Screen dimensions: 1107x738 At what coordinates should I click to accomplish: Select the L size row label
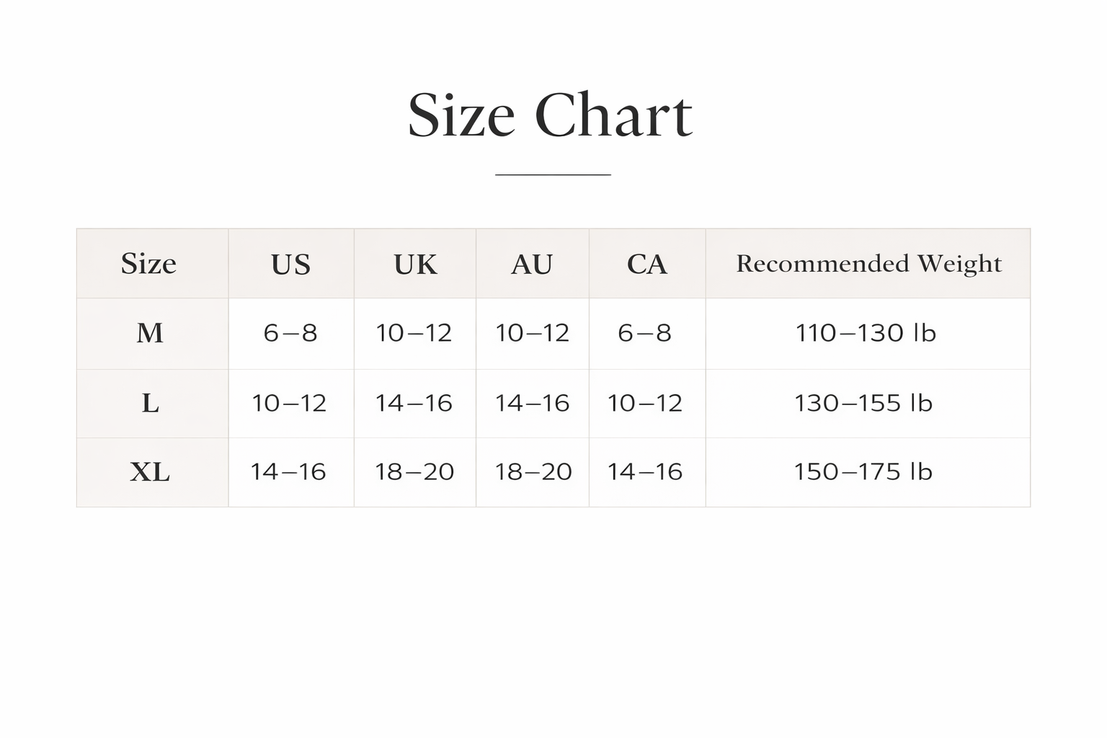tap(150, 403)
